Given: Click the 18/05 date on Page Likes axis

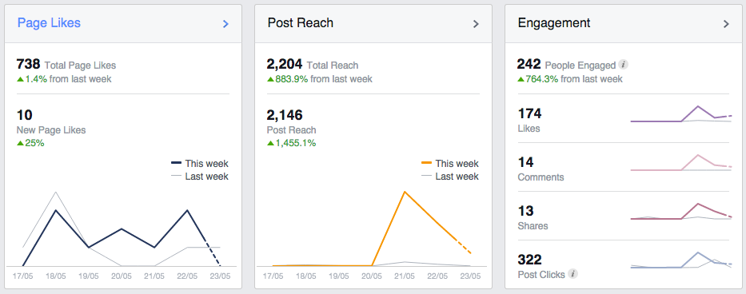Looking at the screenshot, I should 56,276.
